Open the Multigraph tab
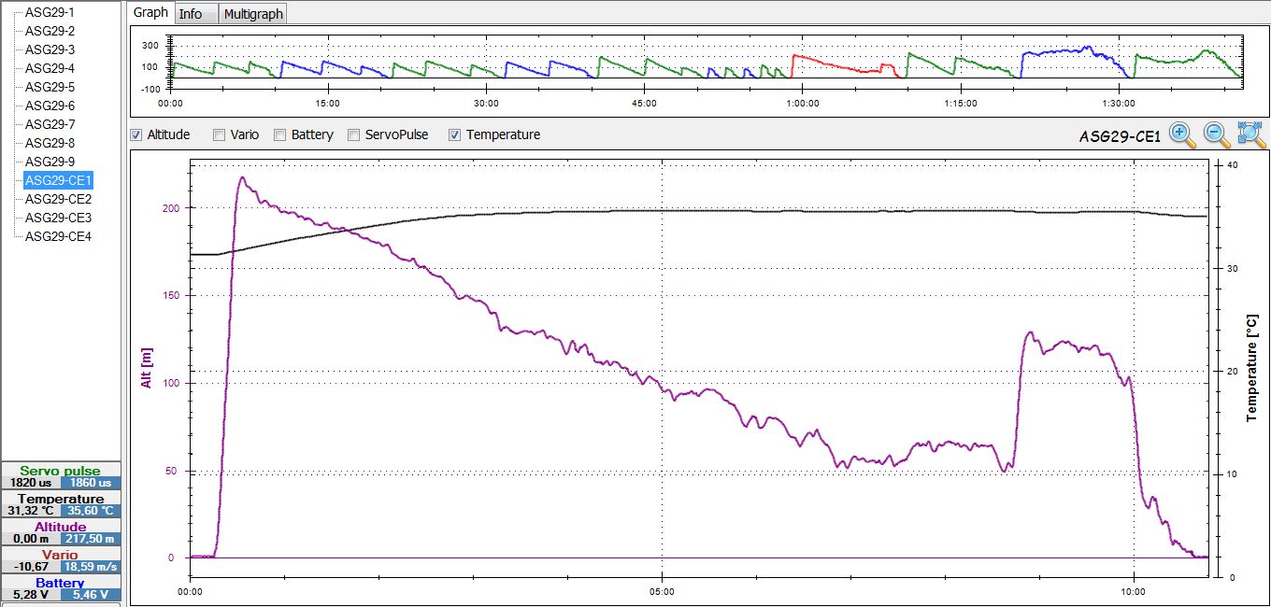Screen dimensions: 1271x607 (x=253, y=14)
